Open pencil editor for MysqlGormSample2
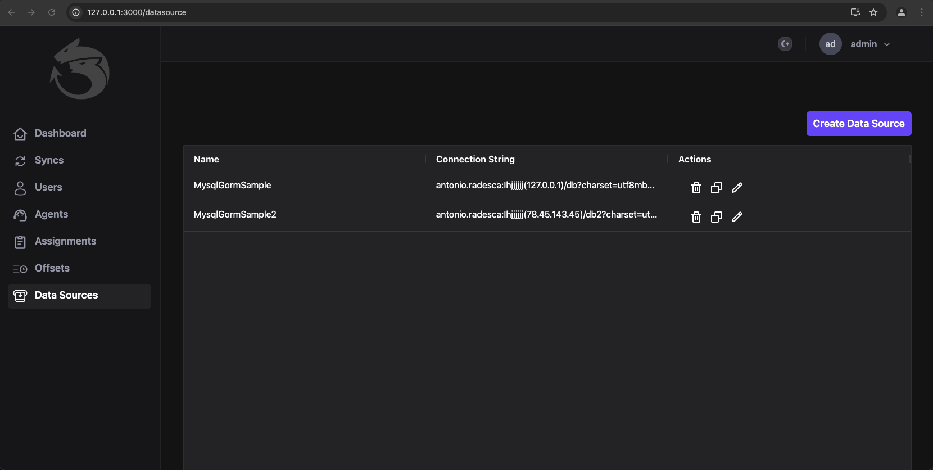Viewport: 933px width, 470px height. tap(737, 217)
